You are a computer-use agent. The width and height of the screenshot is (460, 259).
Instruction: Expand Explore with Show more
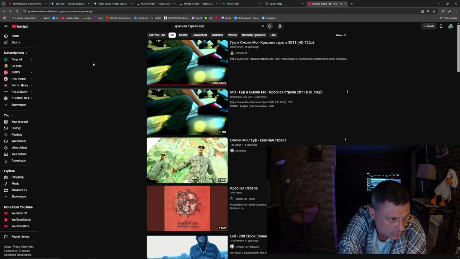click(18, 196)
